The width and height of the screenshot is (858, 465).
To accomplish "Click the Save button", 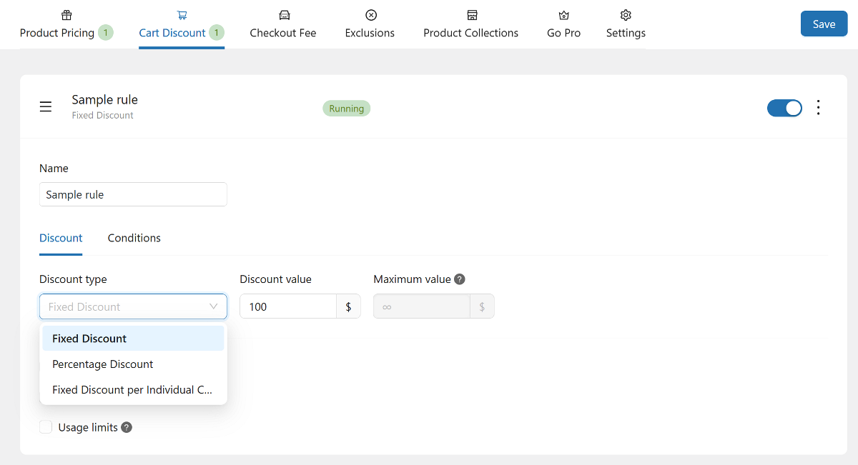I will (x=824, y=24).
